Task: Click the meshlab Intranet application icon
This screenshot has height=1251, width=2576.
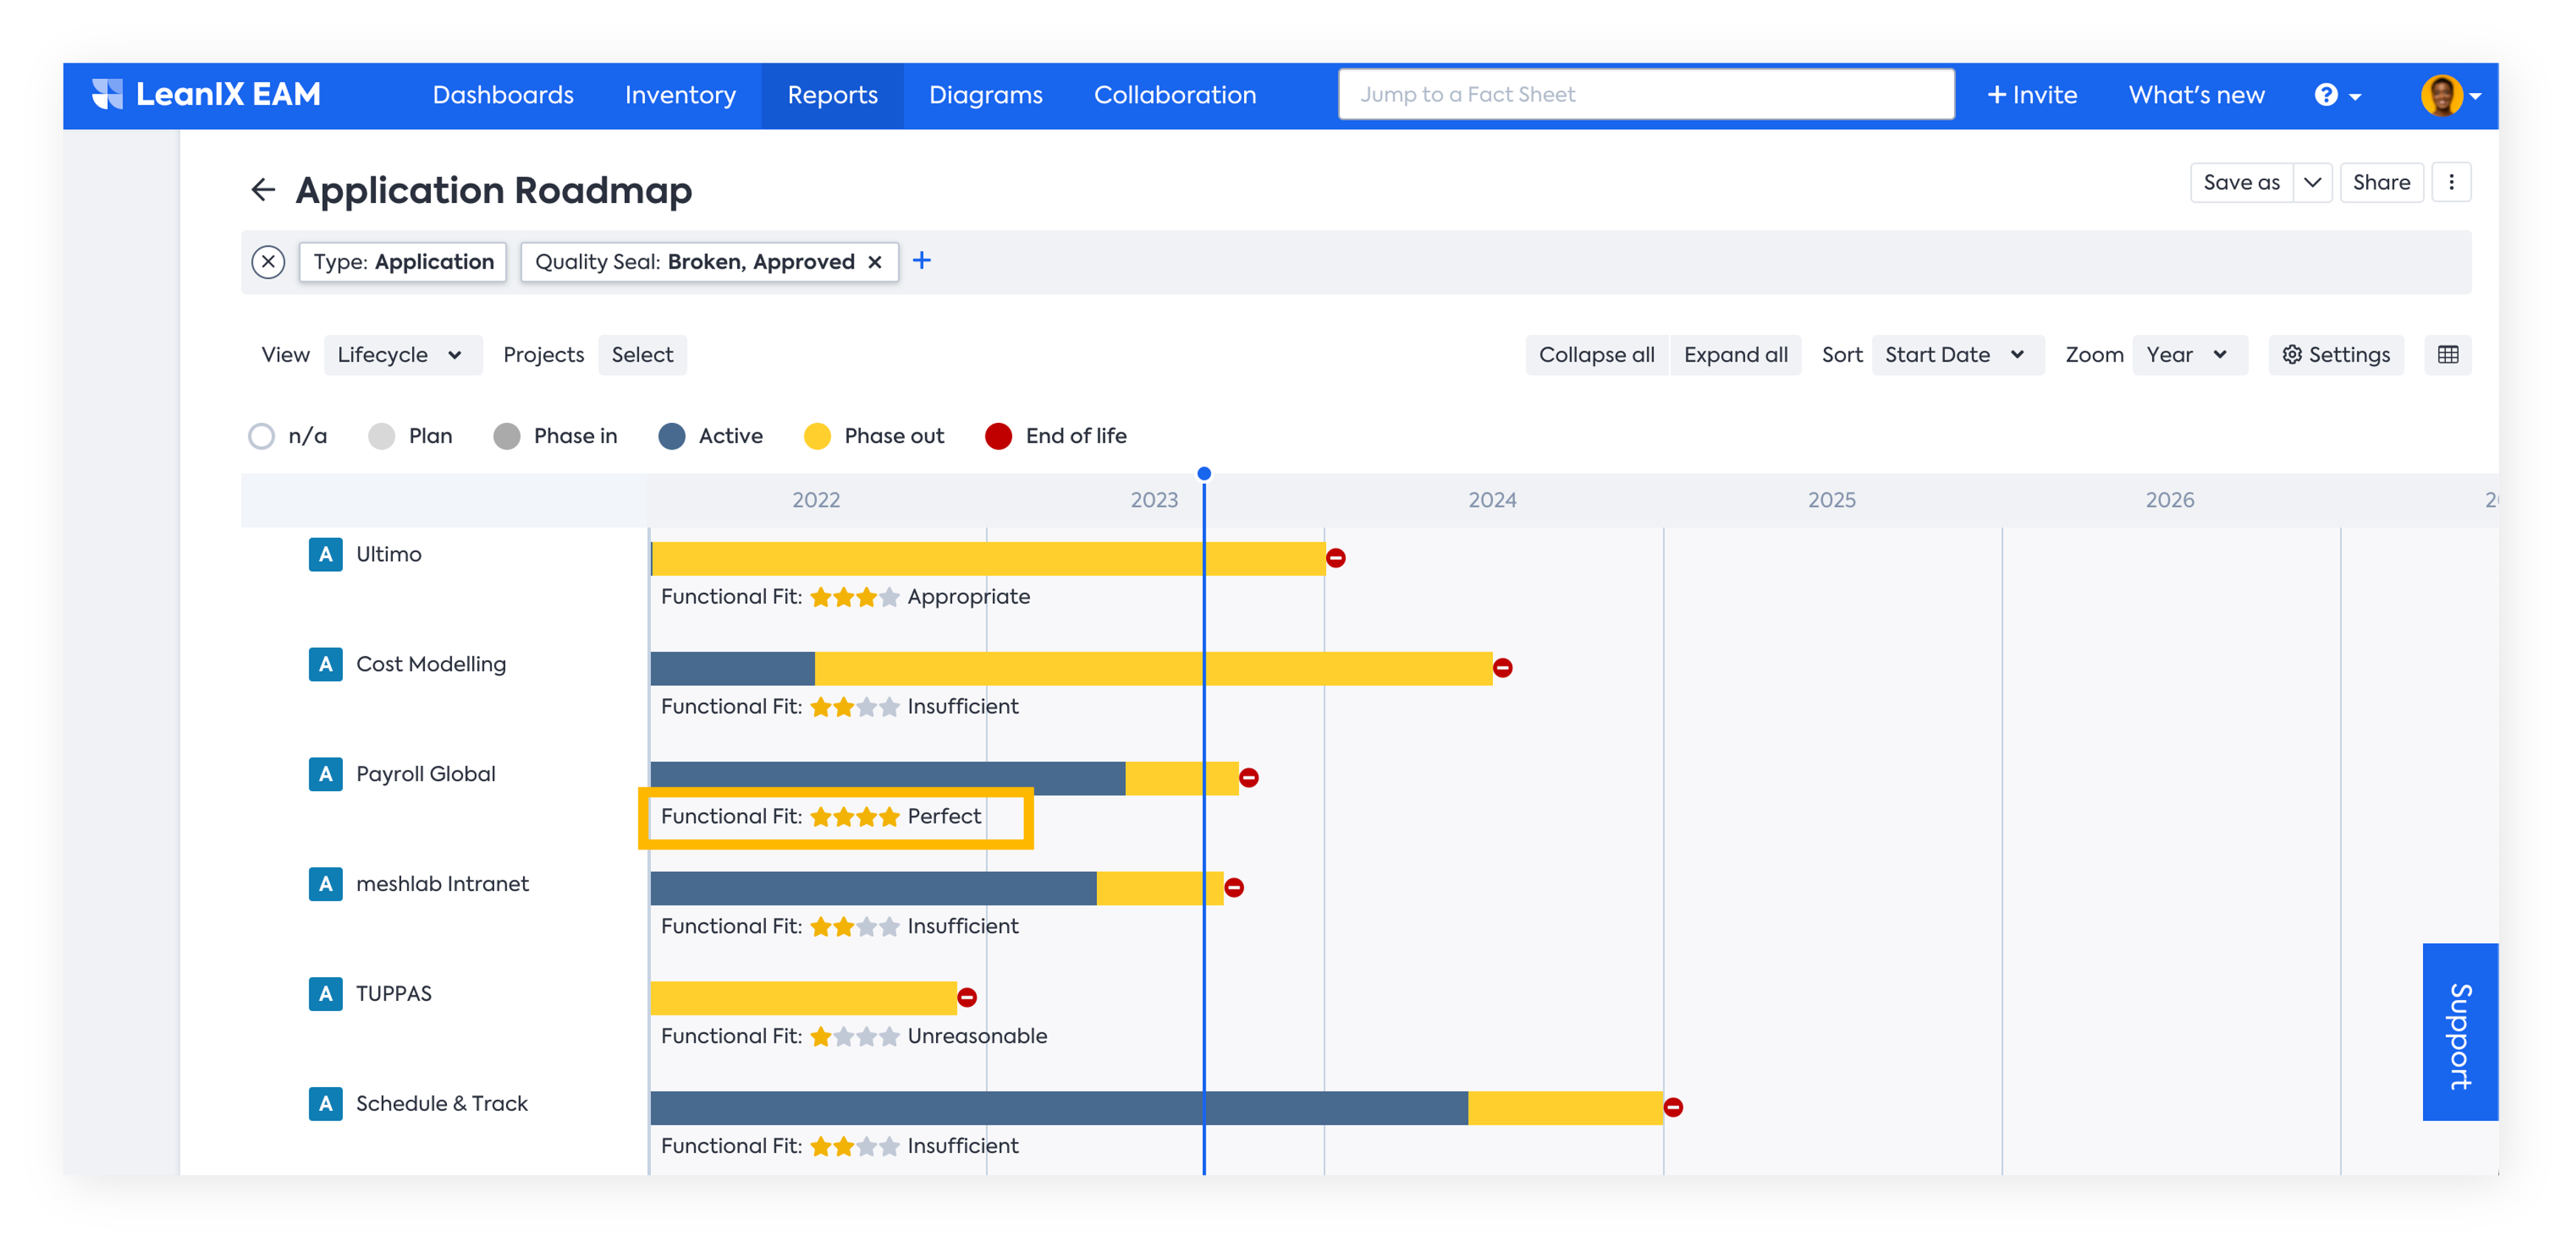Action: coord(325,884)
